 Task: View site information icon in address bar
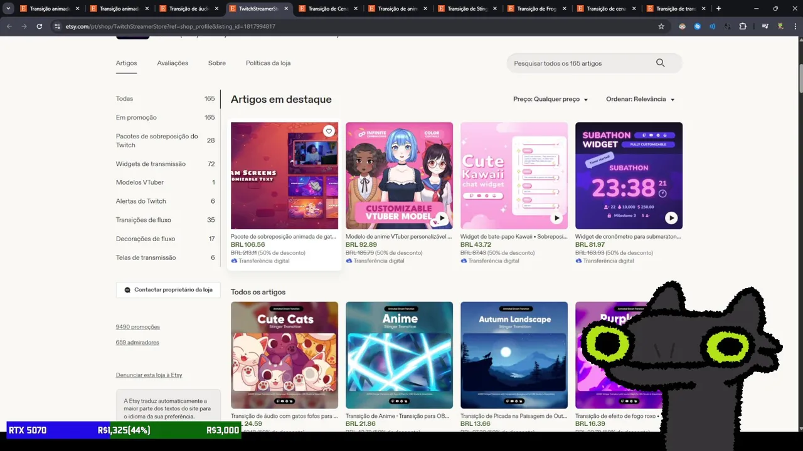pyautogui.click(x=57, y=26)
